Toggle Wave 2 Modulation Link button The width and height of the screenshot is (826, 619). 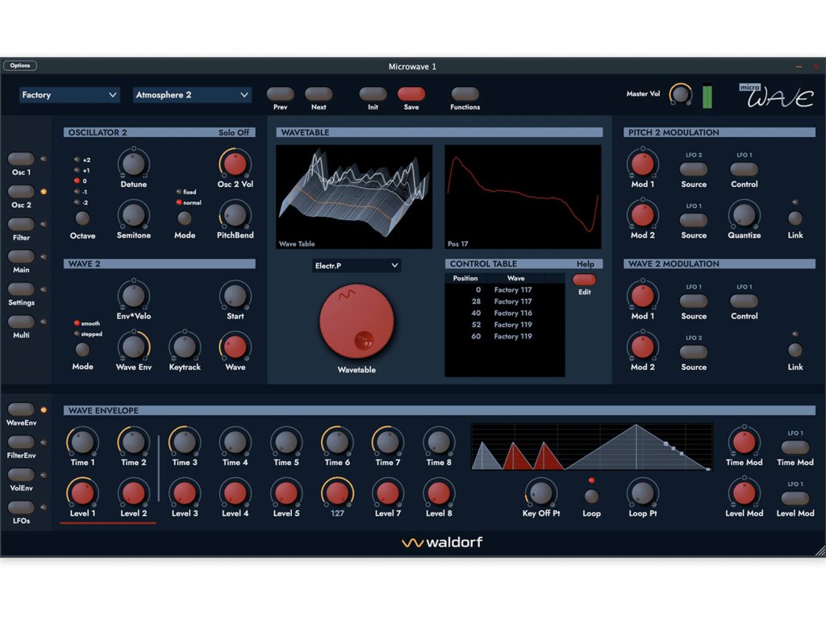(795, 350)
